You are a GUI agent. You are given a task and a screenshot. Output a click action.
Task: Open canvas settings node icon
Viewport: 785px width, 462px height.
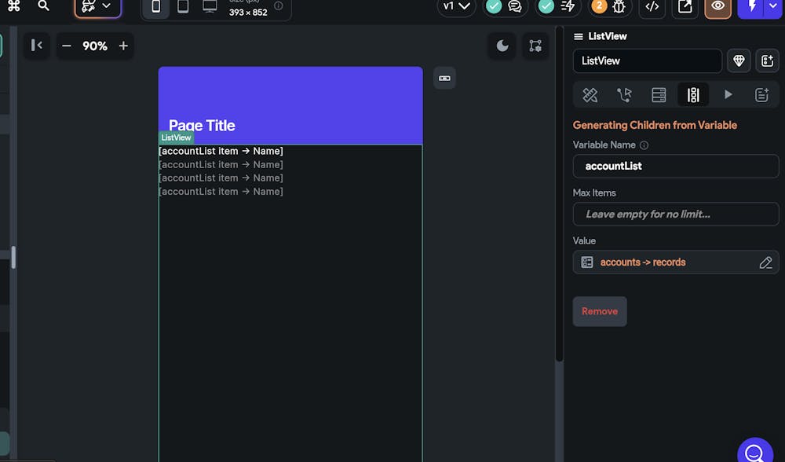(535, 46)
